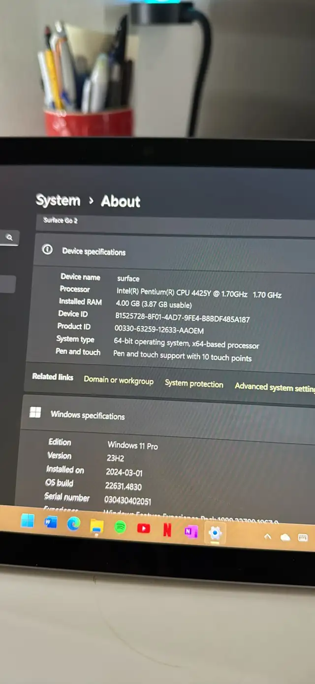The image size is (315, 684).
Task: Click the "Edition" field label
Action: pyautogui.click(x=60, y=442)
